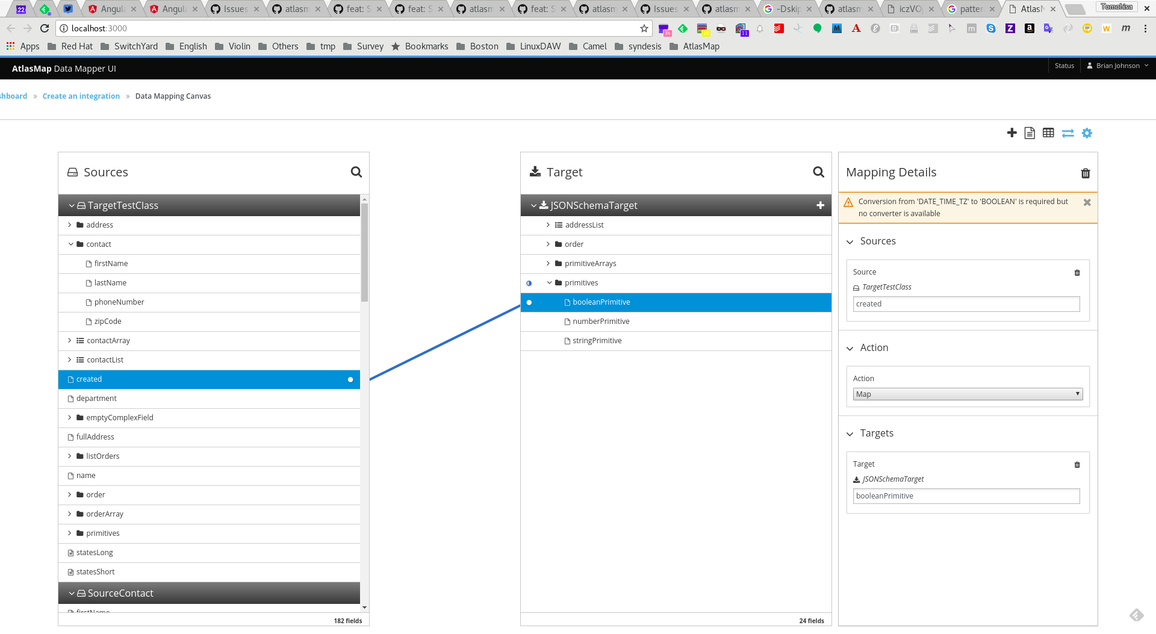Collapse the TargetTestClass document
The width and height of the screenshot is (1156, 634).
tap(72, 206)
